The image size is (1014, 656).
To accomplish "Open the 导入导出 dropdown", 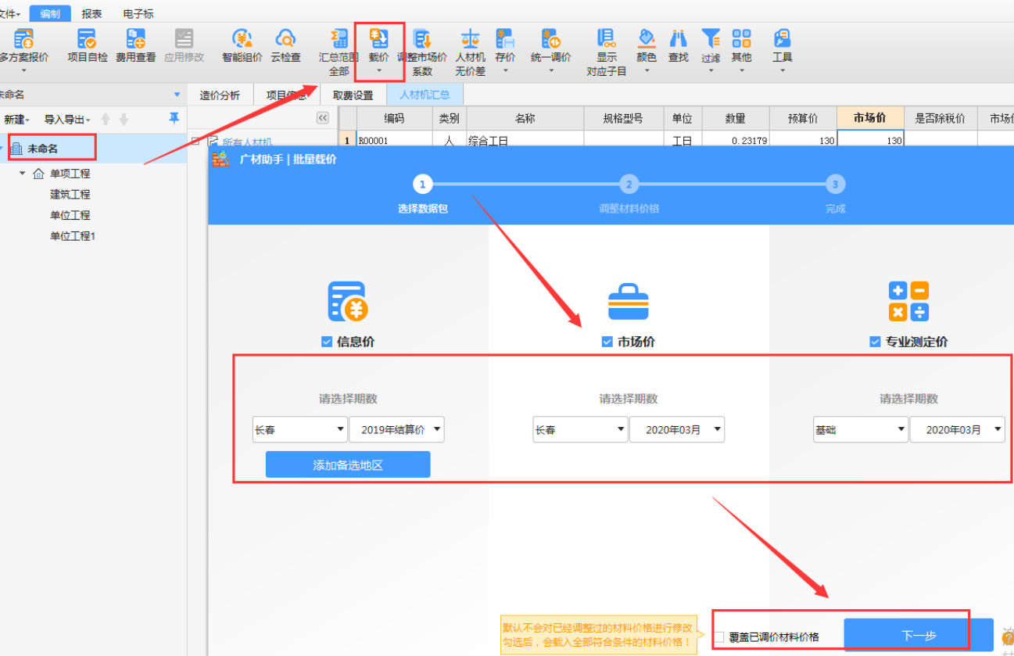I will coord(66,120).
